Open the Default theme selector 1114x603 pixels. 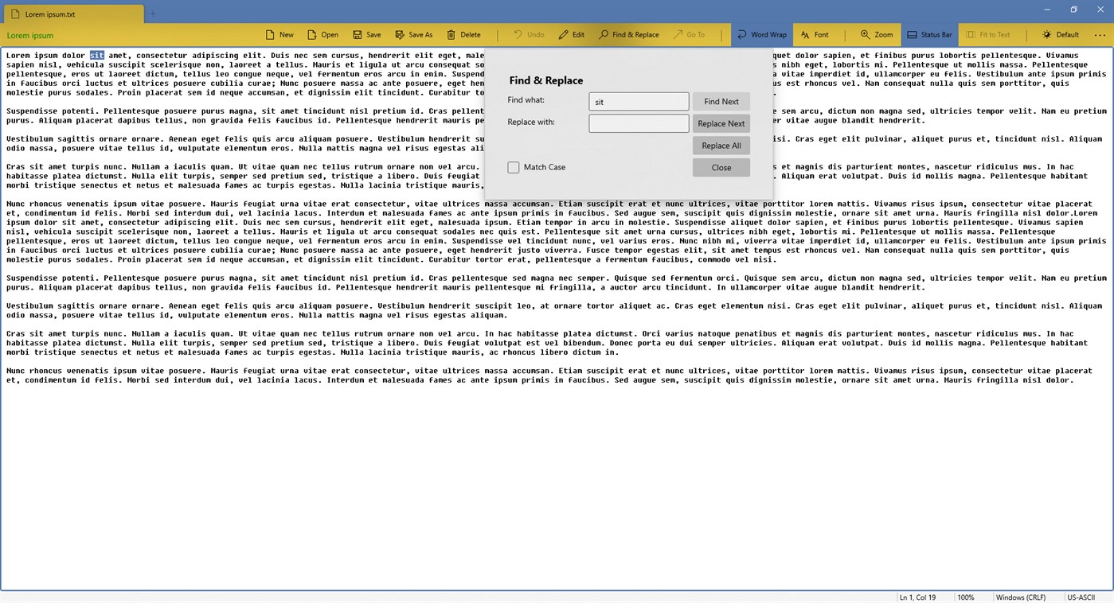click(1061, 34)
